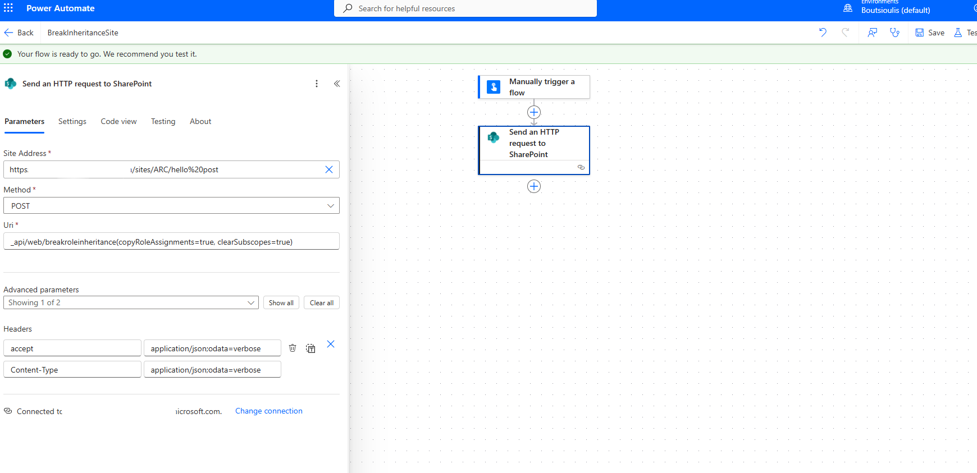Switch to the Code view tab
This screenshot has height=473, width=977.
118,121
